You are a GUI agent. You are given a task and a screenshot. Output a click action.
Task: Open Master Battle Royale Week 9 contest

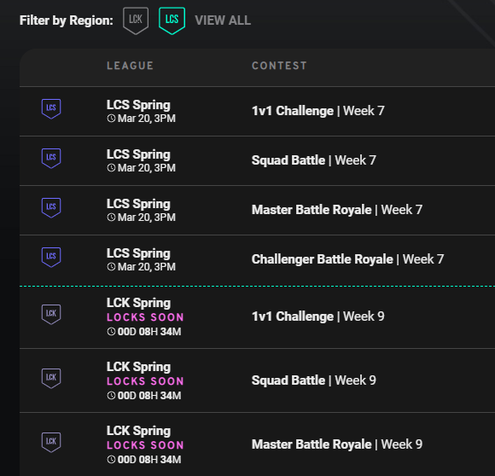click(x=337, y=444)
